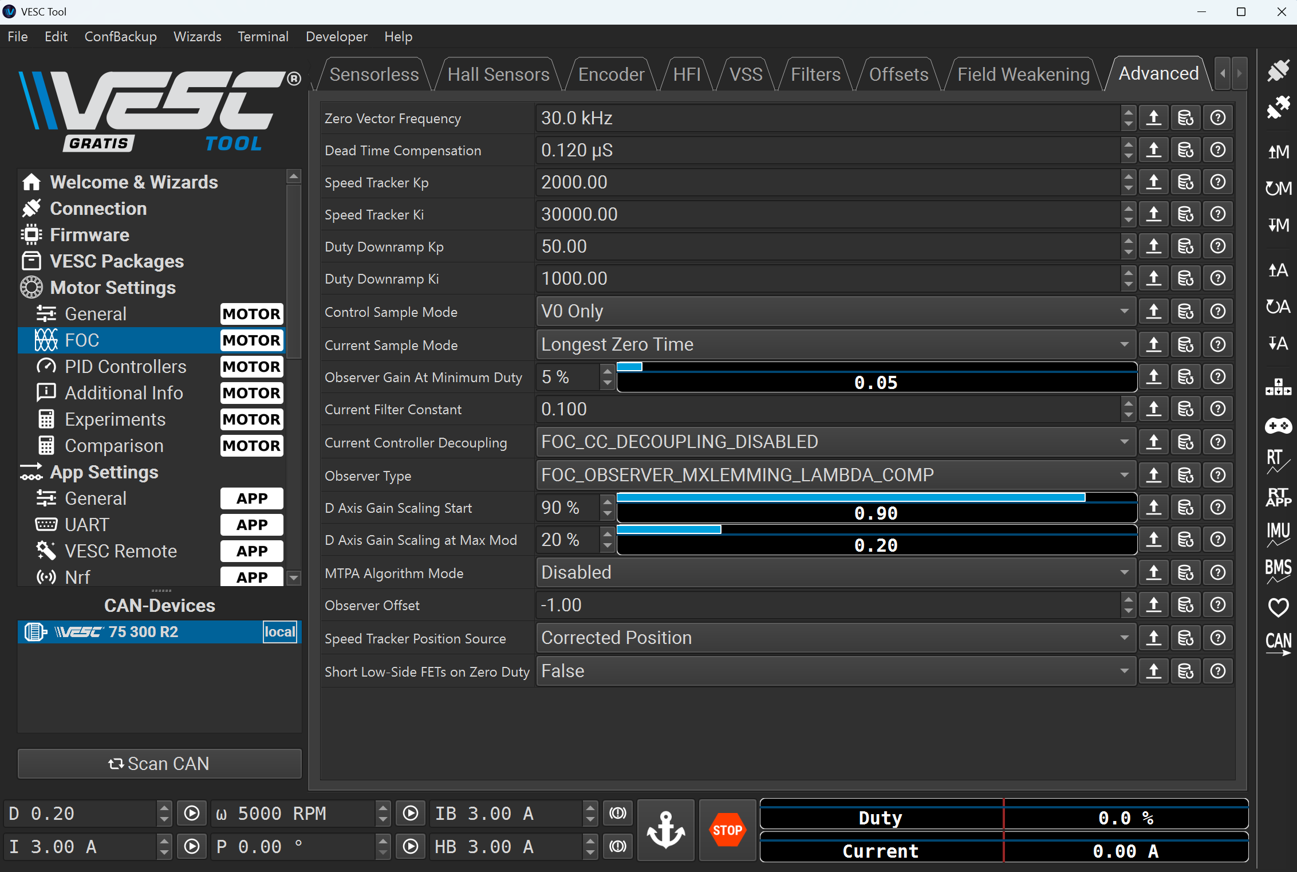Click the anchor brake icon
1297x872 pixels.
pos(665,830)
